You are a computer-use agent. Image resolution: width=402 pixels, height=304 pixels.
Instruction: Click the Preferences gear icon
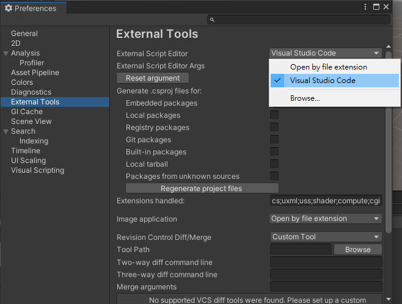coord(9,8)
